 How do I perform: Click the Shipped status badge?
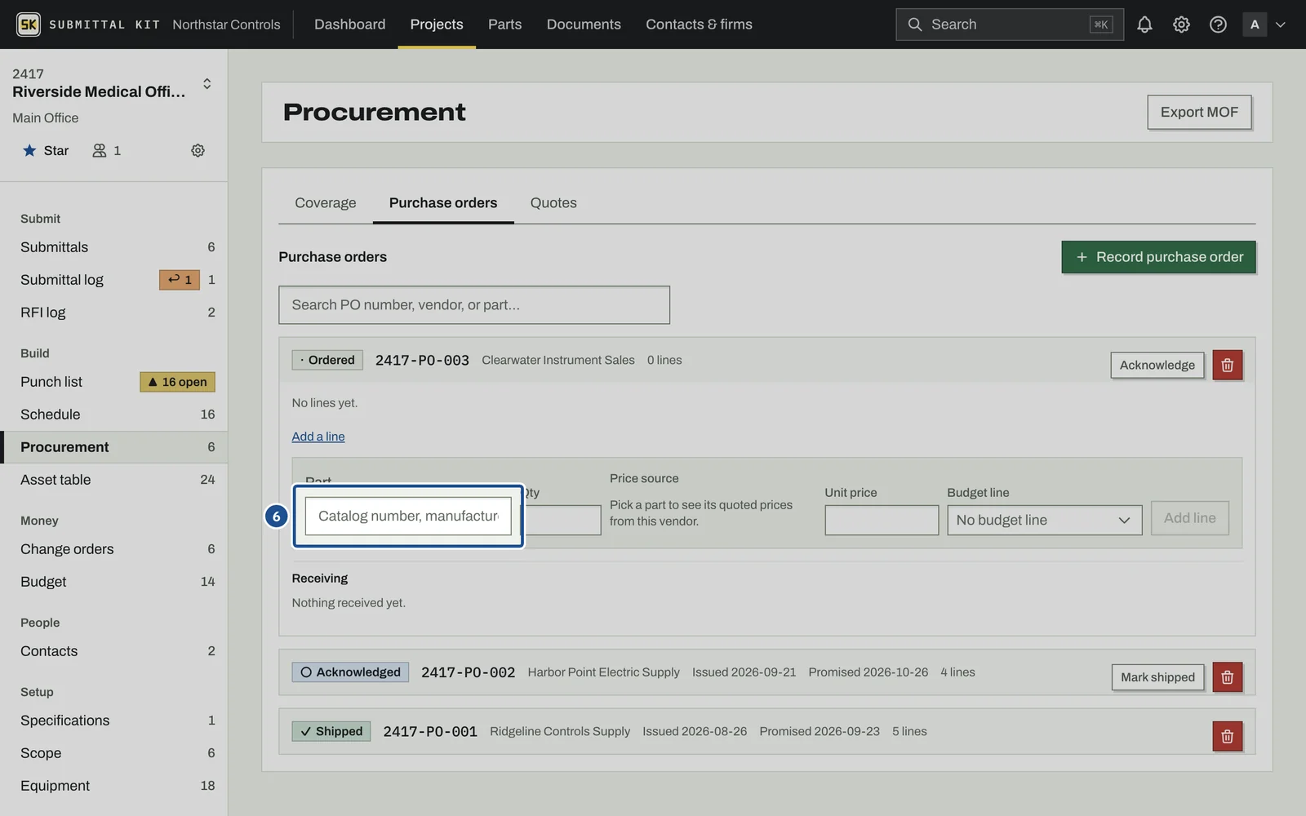(331, 731)
